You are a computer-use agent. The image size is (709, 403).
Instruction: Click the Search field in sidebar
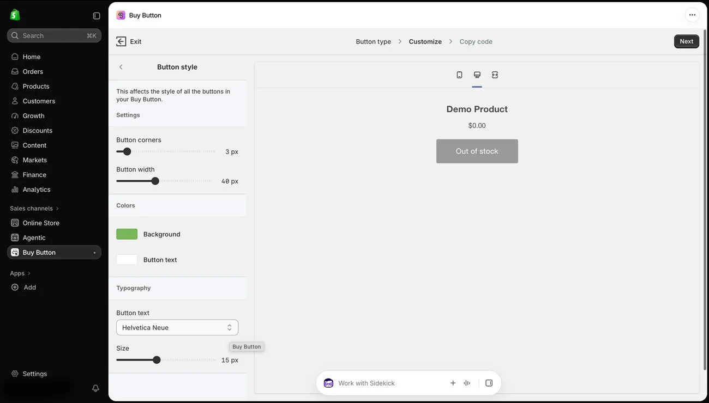coord(54,35)
